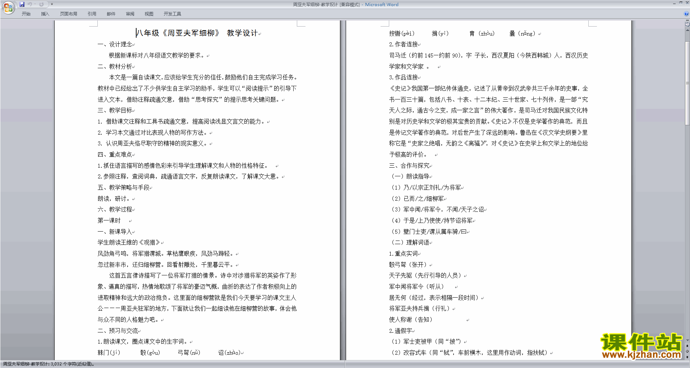Click the line (二)理解词语

409,242
